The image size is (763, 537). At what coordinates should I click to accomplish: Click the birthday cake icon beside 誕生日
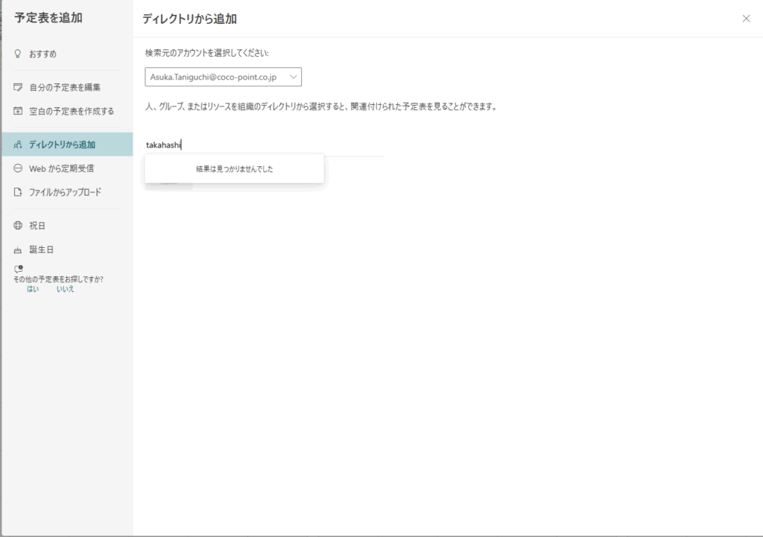coord(18,250)
